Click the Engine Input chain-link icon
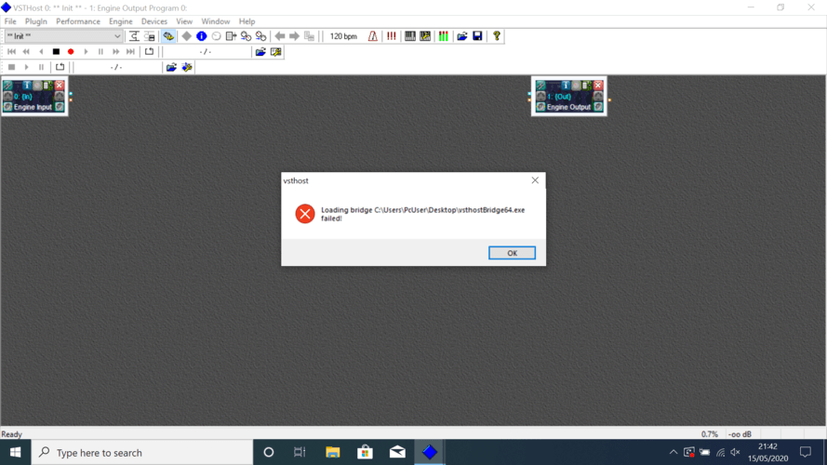The image size is (827, 465). point(8,85)
